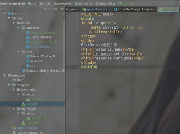Select FreemarkerController class in tree
The width and height of the screenshot is (180, 134).
click(x=45, y=33)
